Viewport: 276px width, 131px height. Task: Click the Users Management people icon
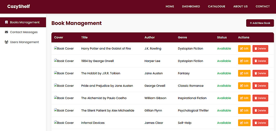point(6,42)
